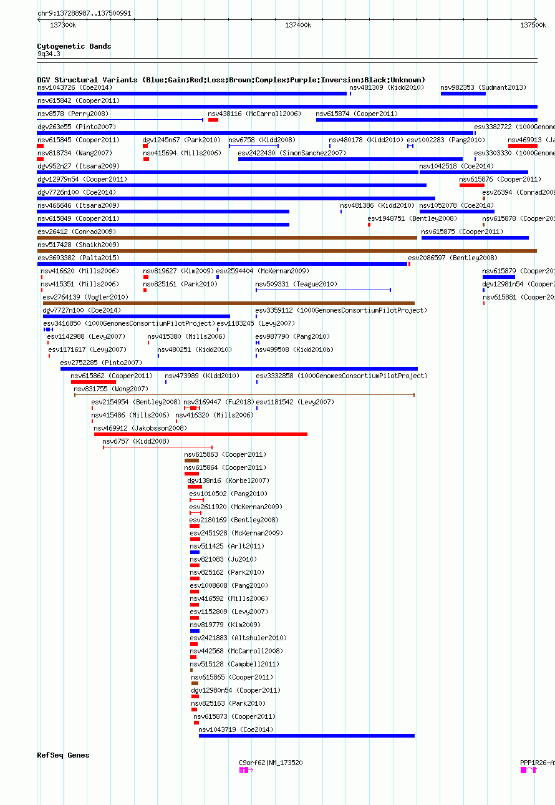The image size is (555, 805).
Task: Open nsv1052078 (Coe2014) label
Action: coord(456,205)
